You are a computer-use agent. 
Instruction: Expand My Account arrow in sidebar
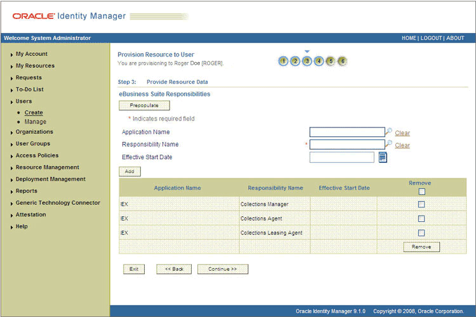[11, 55]
